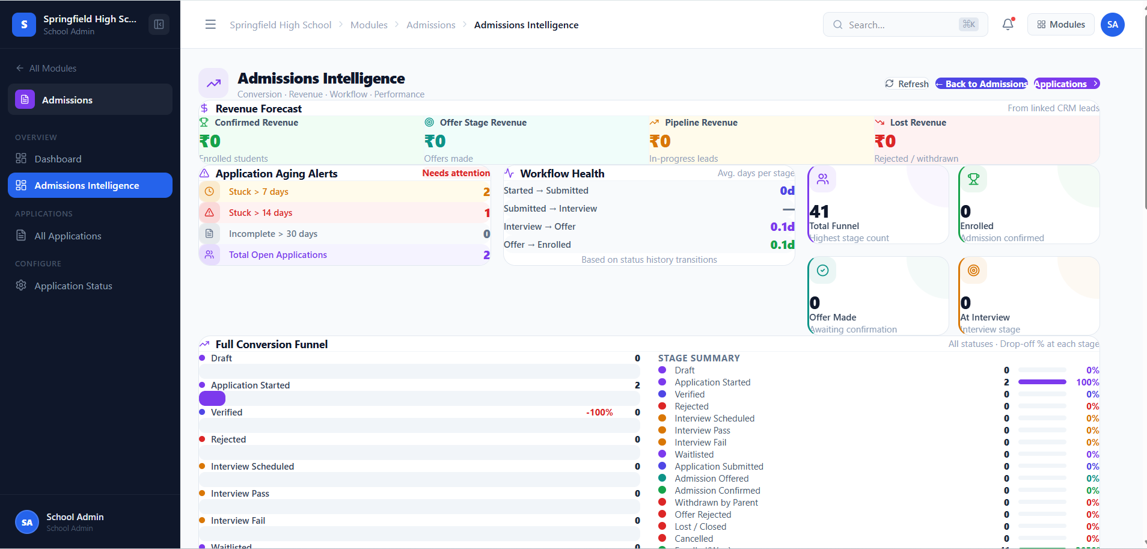Click the Revenue Forecast dollar icon
Screen dimensions: 1147x549
pyautogui.click(x=204, y=108)
